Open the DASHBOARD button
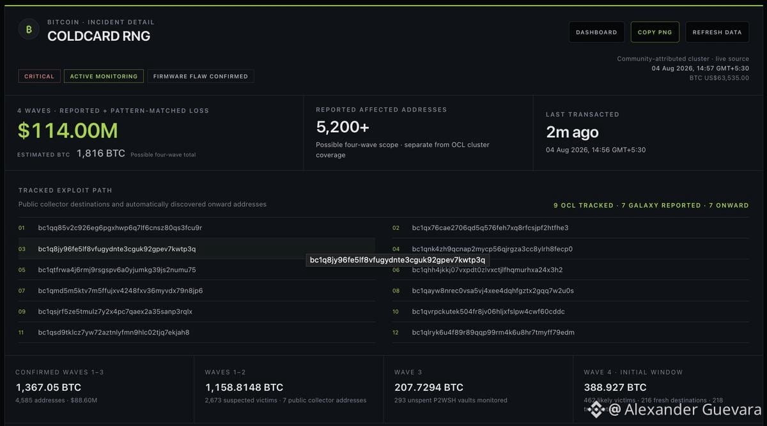Image resolution: width=767 pixels, height=426 pixels. [596, 32]
